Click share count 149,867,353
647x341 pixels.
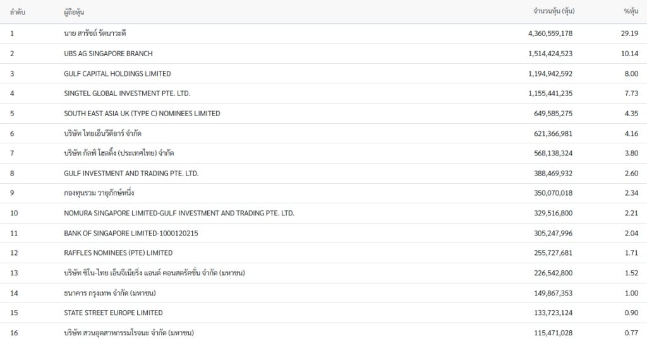tap(553, 293)
